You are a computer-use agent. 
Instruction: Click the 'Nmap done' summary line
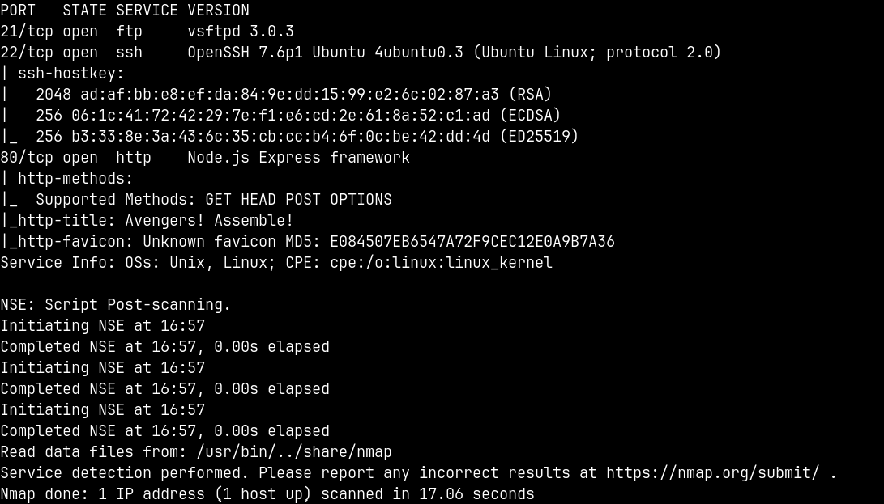pyautogui.click(x=267, y=494)
